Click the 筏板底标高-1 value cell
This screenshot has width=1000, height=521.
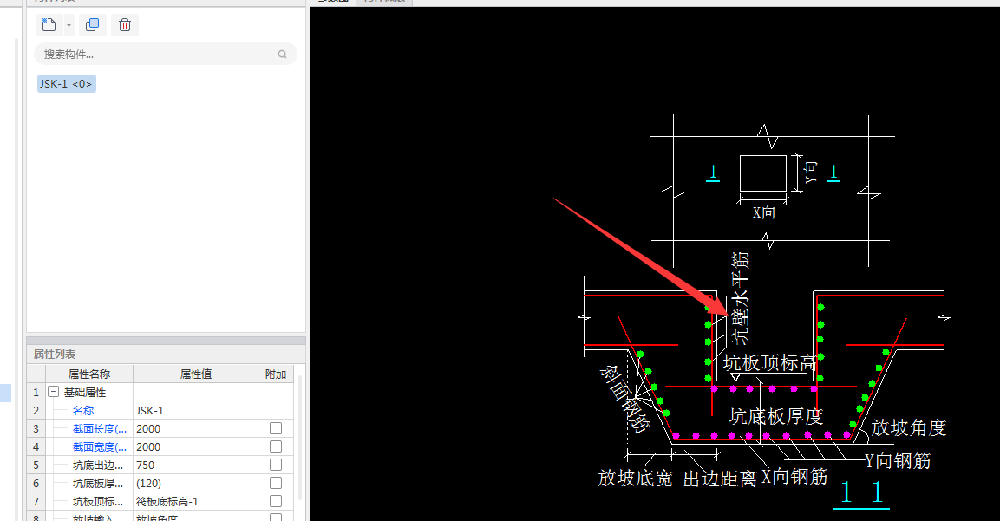pyautogui.click(x=195, y=502)
